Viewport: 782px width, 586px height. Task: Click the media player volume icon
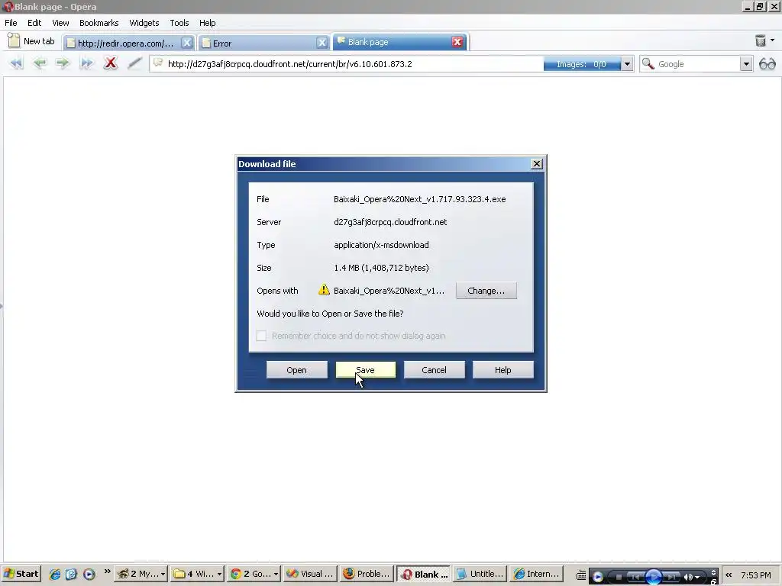[x=688, y=577]
